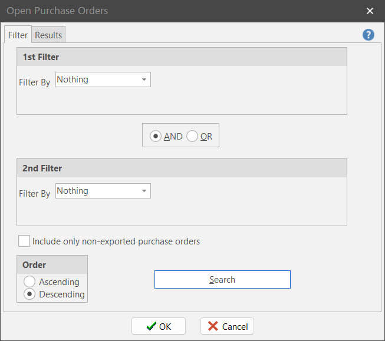Switch to the Results tab

pos(48,35)
